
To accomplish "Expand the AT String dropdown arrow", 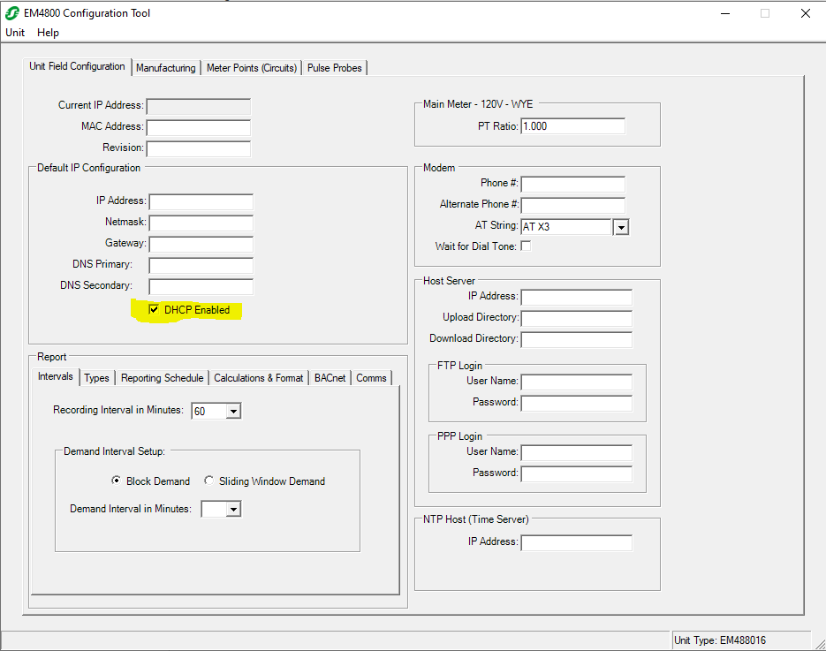I will [x=622, y=227].
